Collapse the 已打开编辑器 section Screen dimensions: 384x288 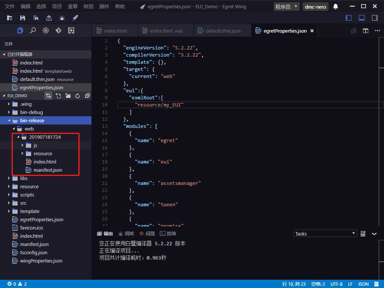click(x=46, y=54)
